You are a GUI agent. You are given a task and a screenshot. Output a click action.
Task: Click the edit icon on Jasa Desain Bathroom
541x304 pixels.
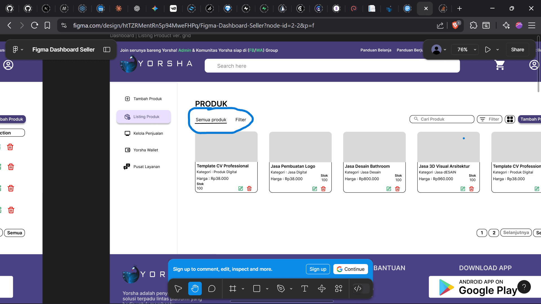click(389, 189)
